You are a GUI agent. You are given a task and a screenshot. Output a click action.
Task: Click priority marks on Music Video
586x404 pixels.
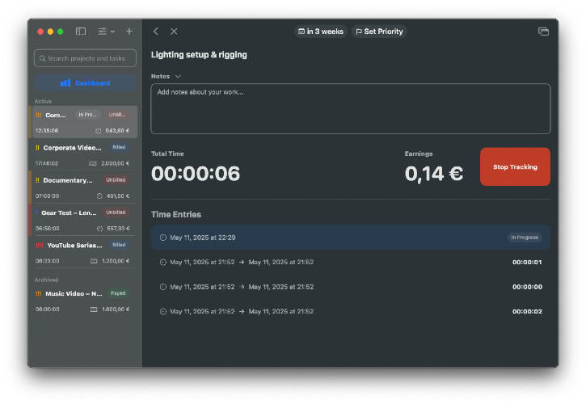[39, 294]
